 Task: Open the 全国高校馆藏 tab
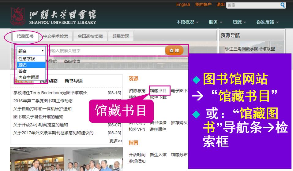90,36
